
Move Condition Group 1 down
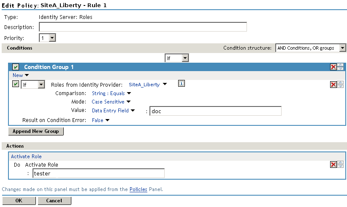(340, 69)
